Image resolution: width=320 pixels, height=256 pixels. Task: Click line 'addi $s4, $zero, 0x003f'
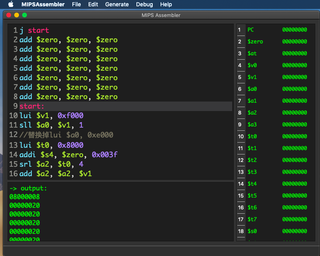point(68,155)
